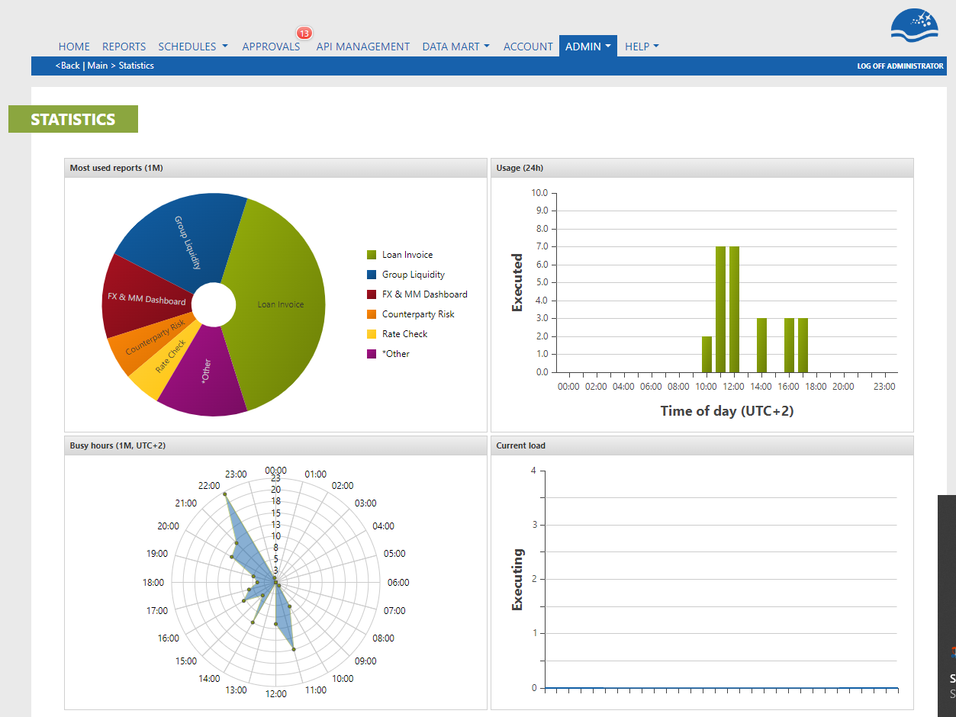The height and width of the screenshot is (717, 956).
Task: Click the orange Counterparty Risk legend swatch
Action: pyautogui.click(x=372, y=314)
